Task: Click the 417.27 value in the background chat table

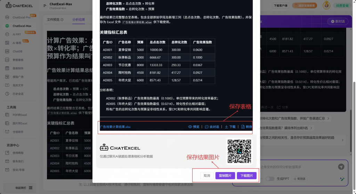Action: tap(308, 39)
